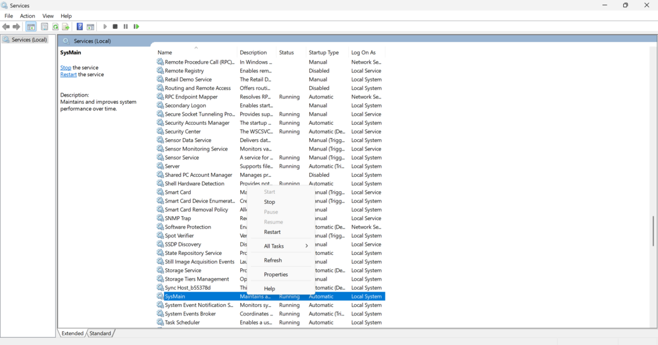The image size is (658, 345).
Task: Click gear icon of RPC Endpoint Mapper
Action: [x=160, y=97]
